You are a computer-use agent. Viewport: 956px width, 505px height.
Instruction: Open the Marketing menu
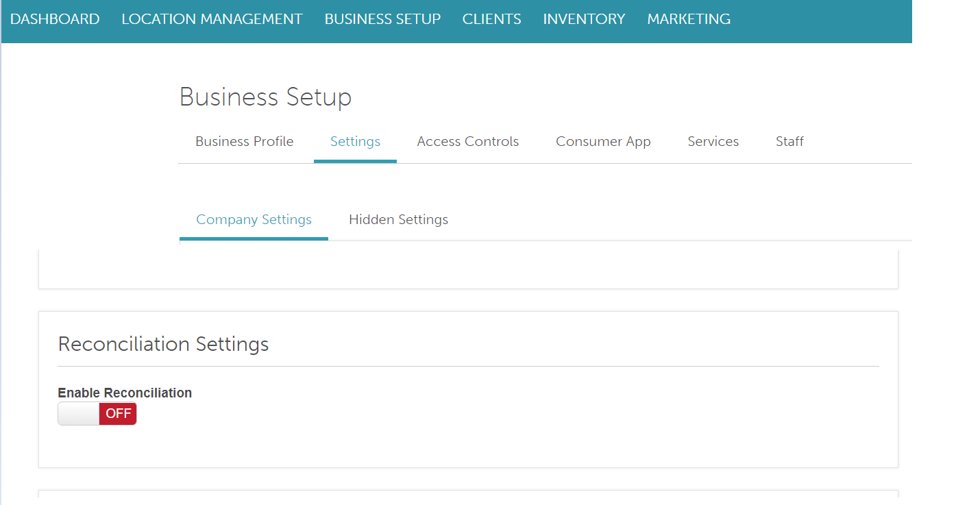[x=689, y=19]
